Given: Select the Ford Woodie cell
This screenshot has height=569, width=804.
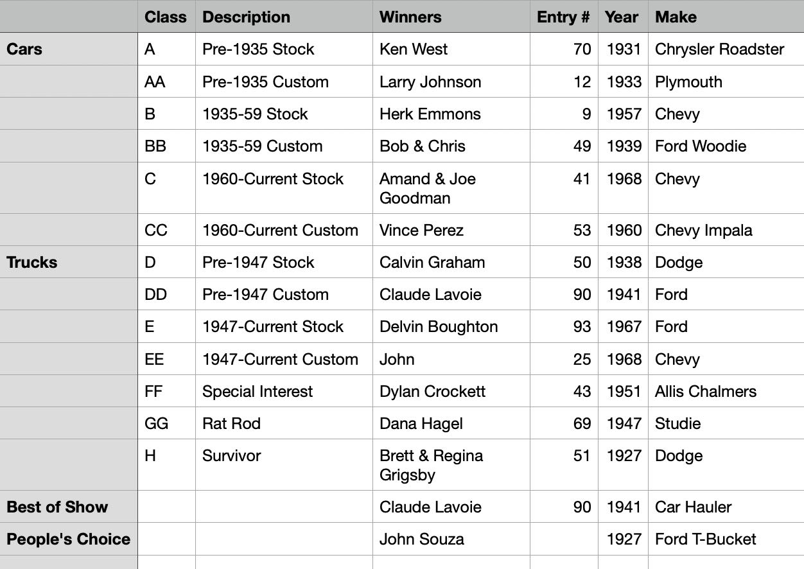Looking at the screenshot, I should pos(726,146).
